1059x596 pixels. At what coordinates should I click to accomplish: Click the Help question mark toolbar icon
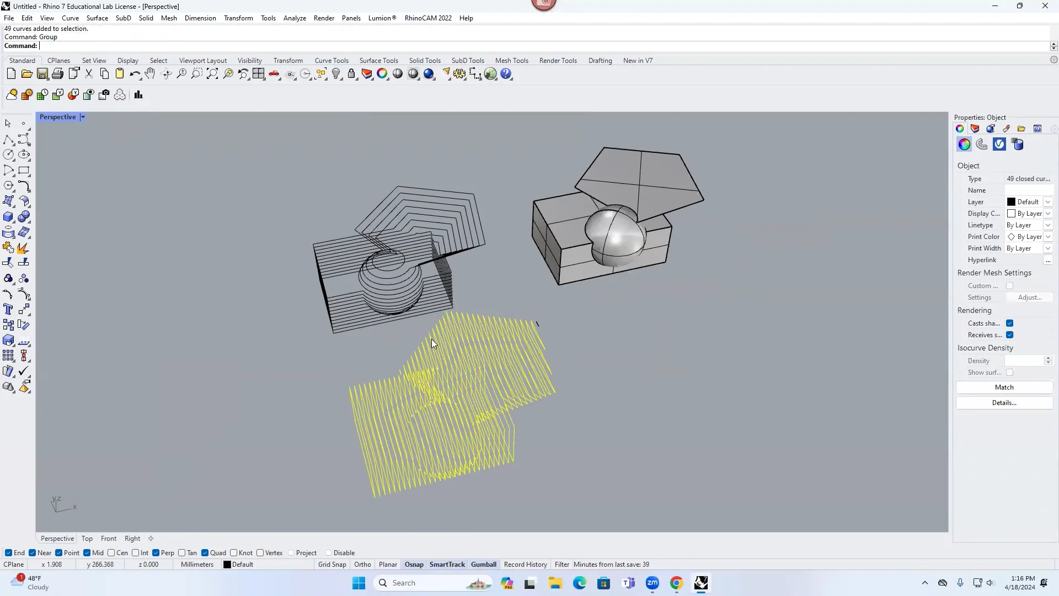pyautogui.click(x=506, y=73)
